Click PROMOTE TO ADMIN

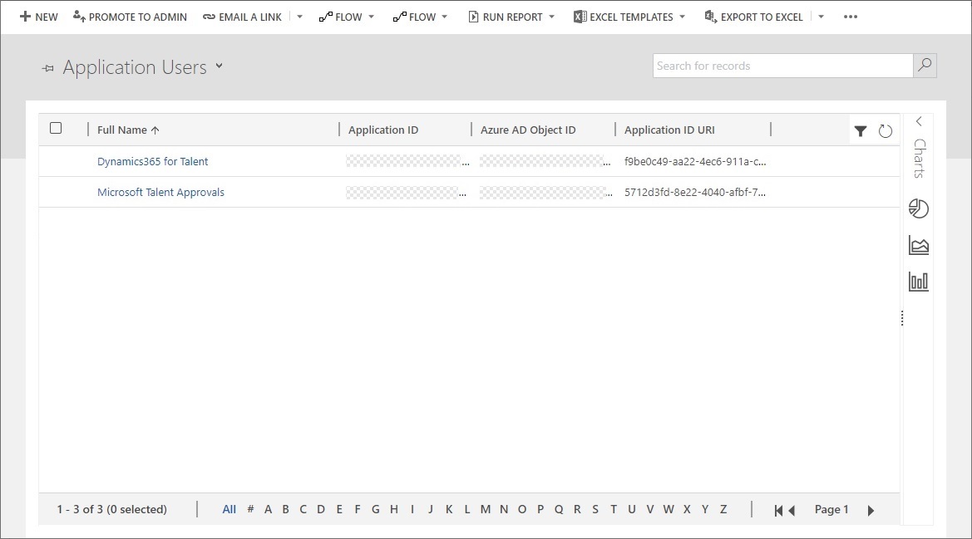(x=130, y=17)
